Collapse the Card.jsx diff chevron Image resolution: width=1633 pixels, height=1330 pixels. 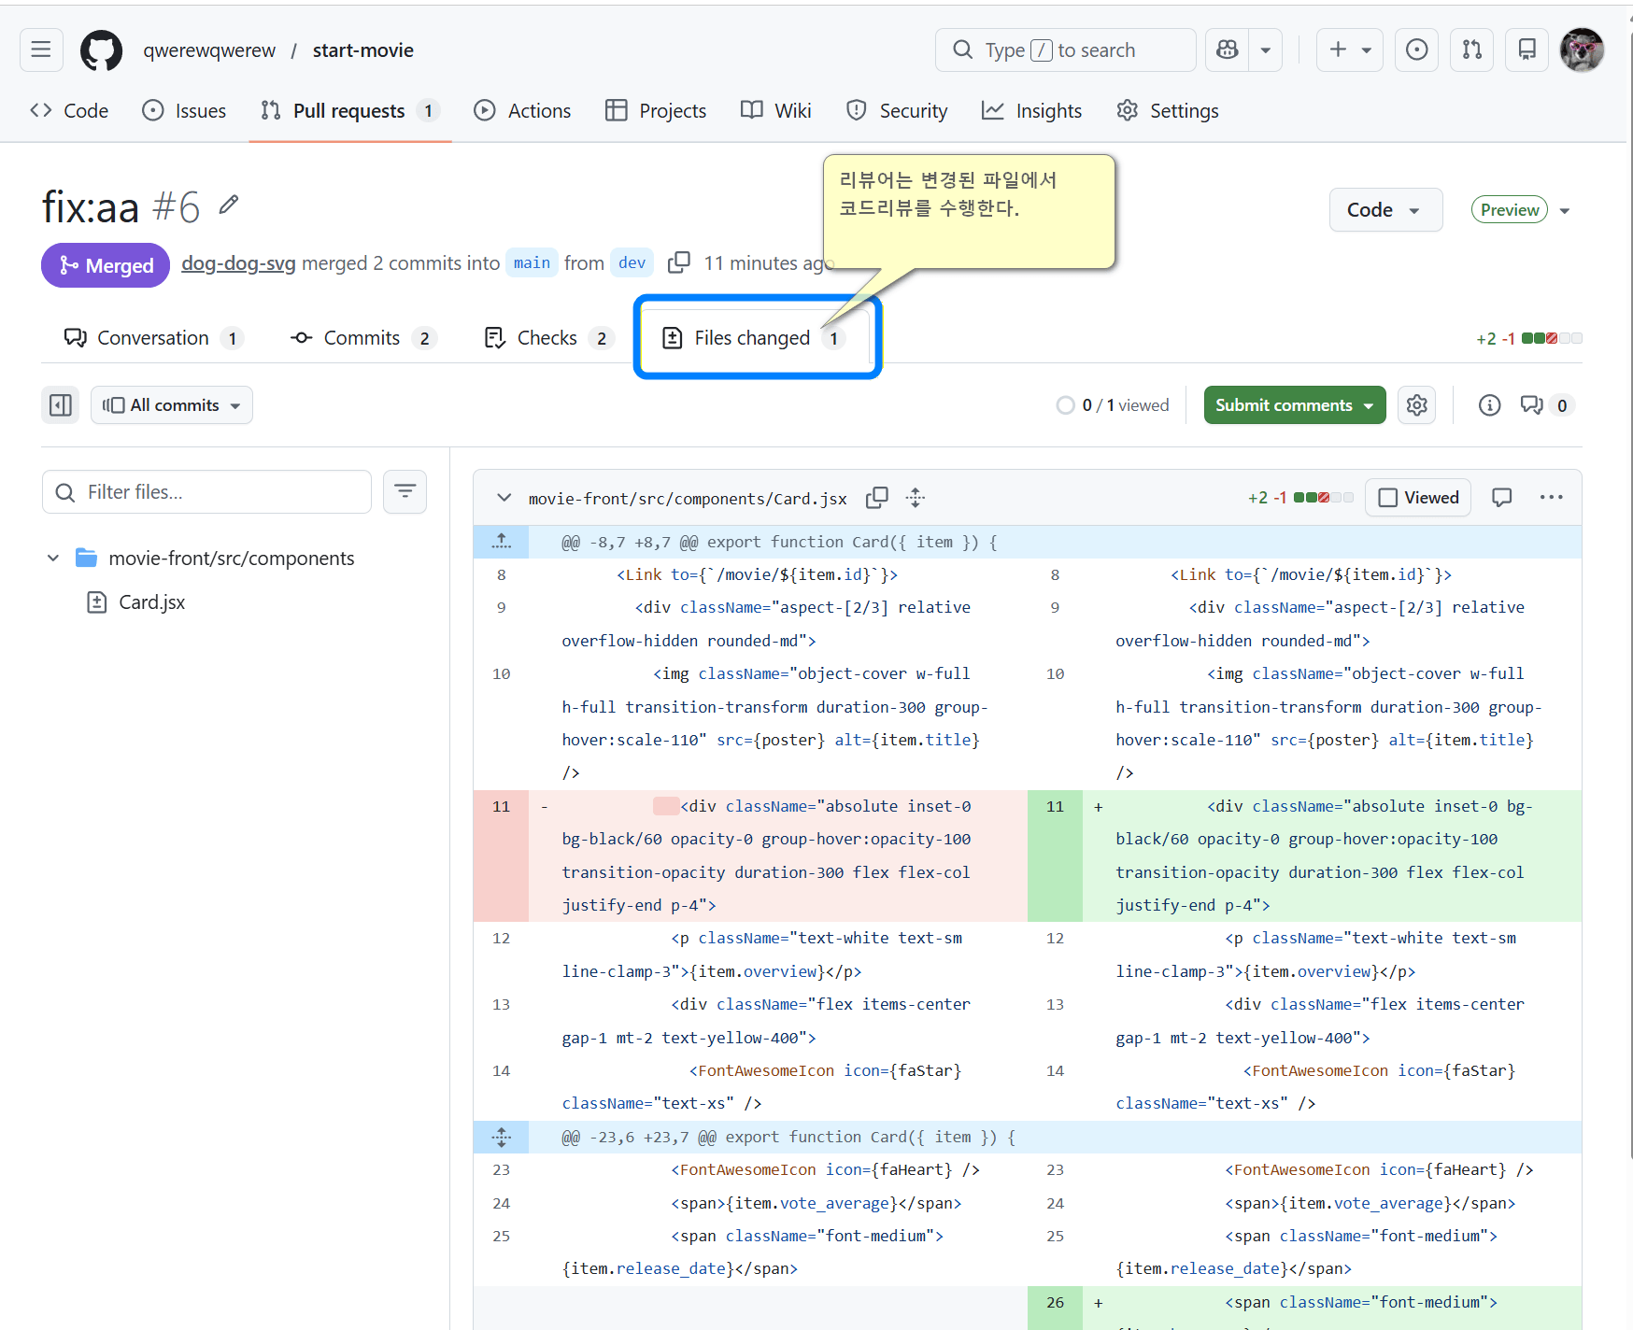coord(504,498)
